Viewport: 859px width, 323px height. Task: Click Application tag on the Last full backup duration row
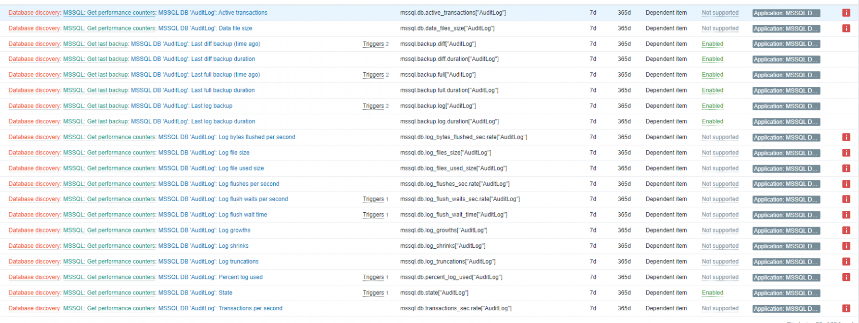point(786,90)
